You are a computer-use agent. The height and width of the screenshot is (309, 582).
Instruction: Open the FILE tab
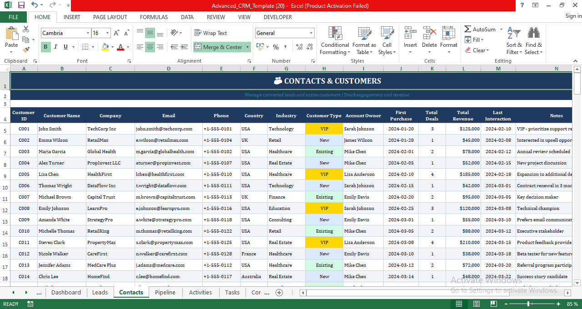point(14,17)
